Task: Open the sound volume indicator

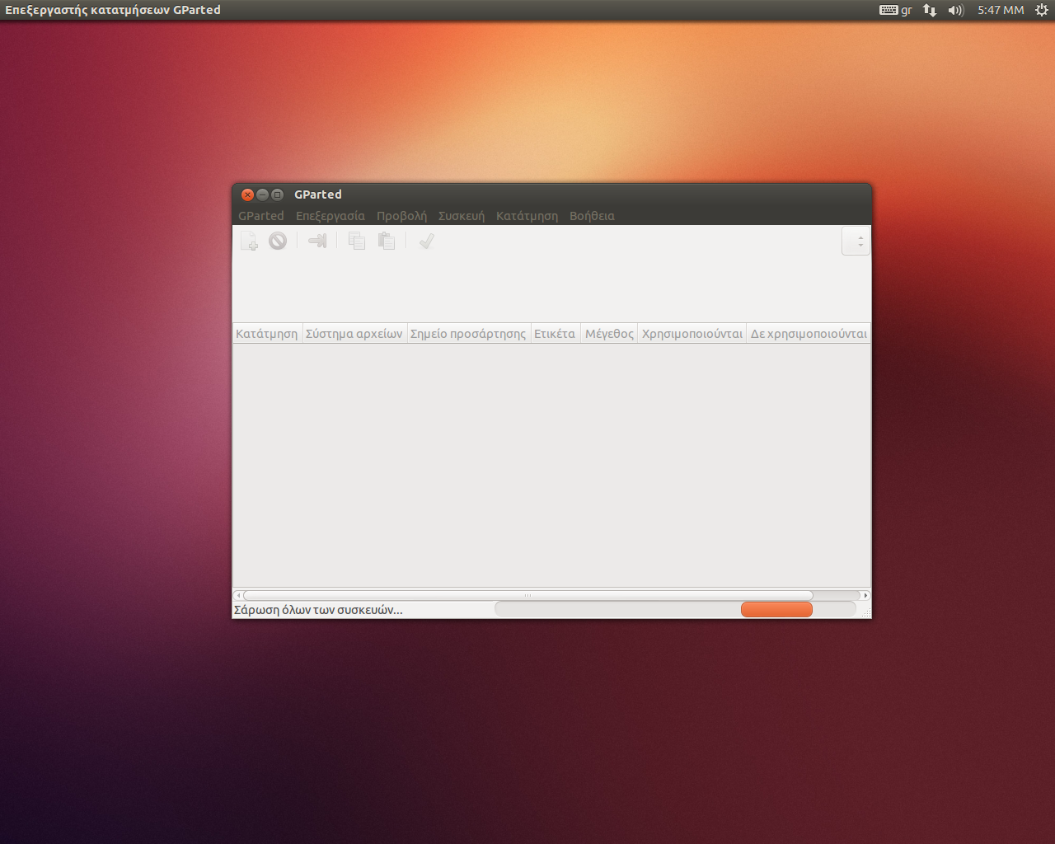Action: point(956,10)
